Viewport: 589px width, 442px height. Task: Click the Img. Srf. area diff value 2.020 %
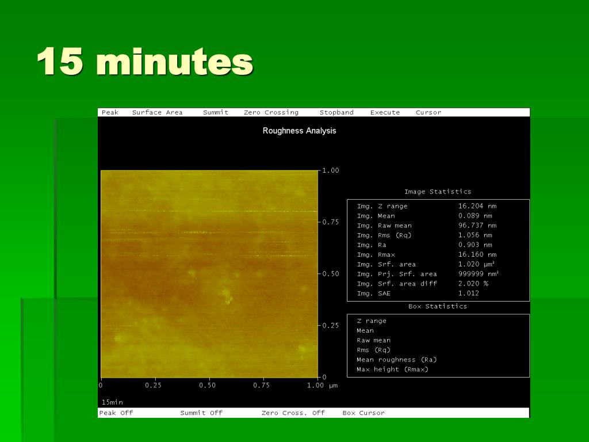tap(473, 284)
